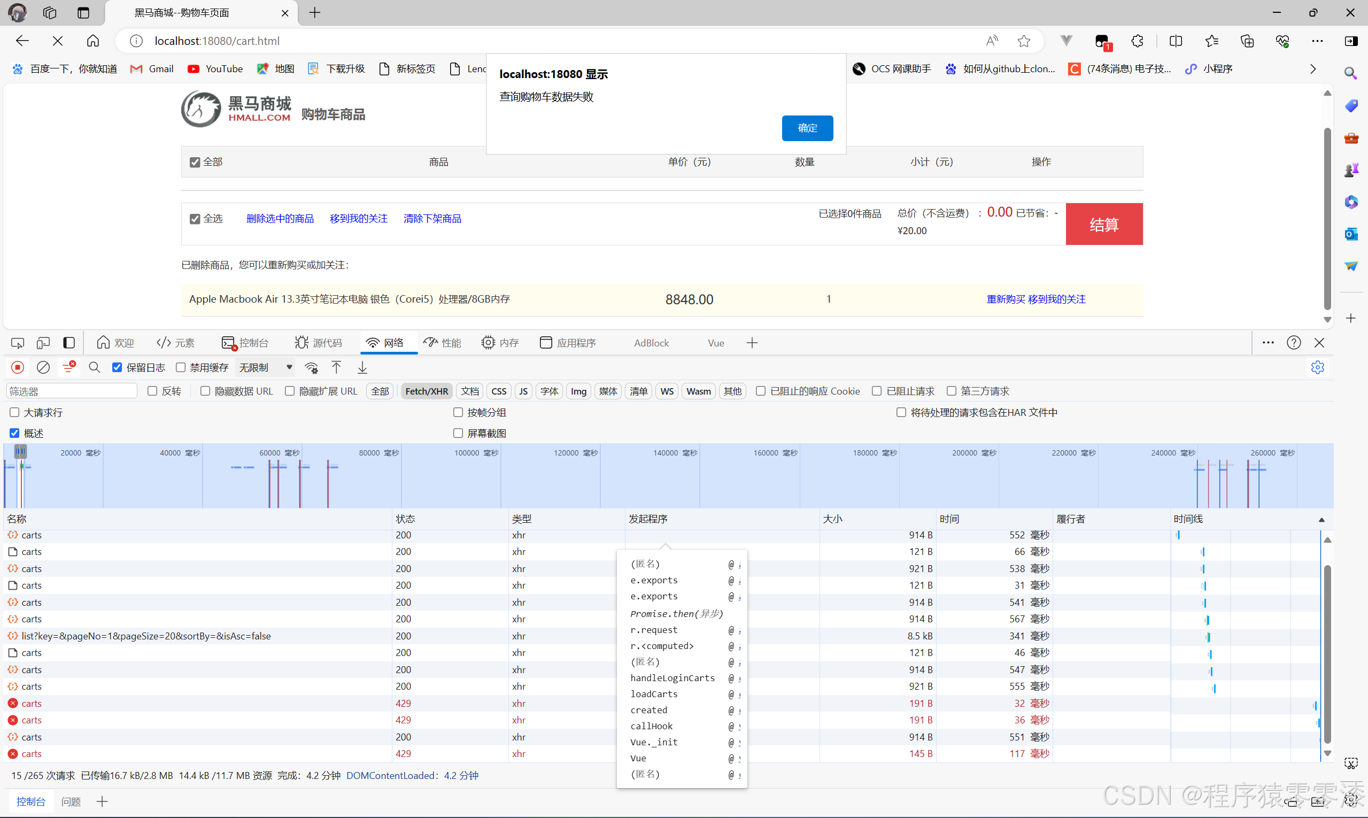The width and height of the screenshot is (1368, 818).
Task: Enable 隐藏数据 URL checkbox
Action: point(205,391)
